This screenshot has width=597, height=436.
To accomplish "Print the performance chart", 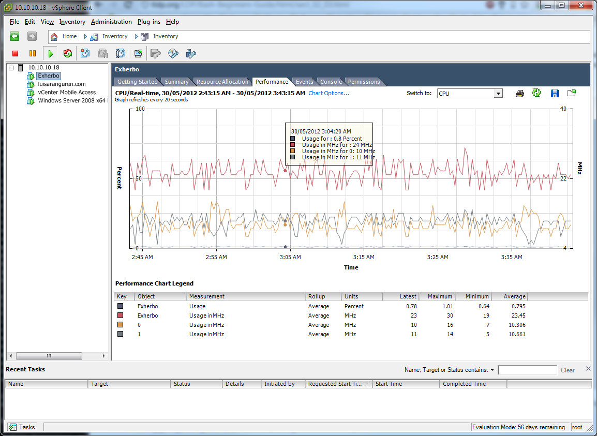I will 520,93.
